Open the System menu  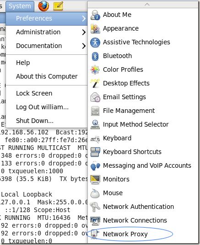[20, 6]
